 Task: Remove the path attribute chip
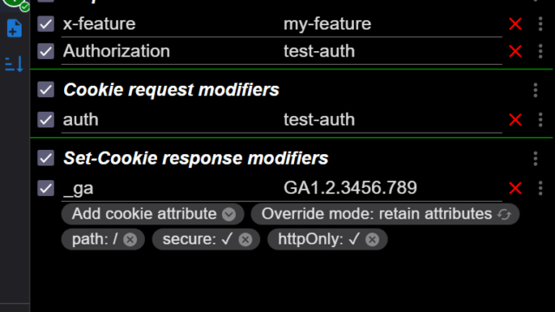(x=130, y=239)
